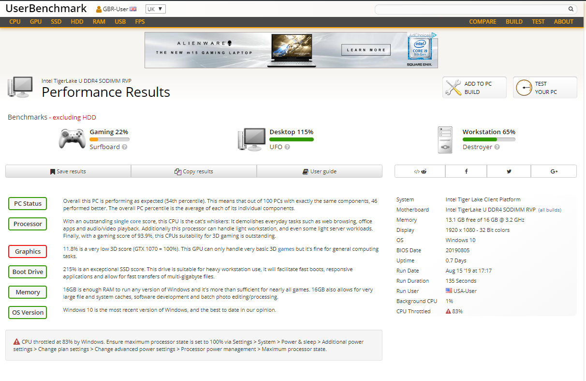
Task: Click the UserBenchmark logo
Action: point(46,9)
